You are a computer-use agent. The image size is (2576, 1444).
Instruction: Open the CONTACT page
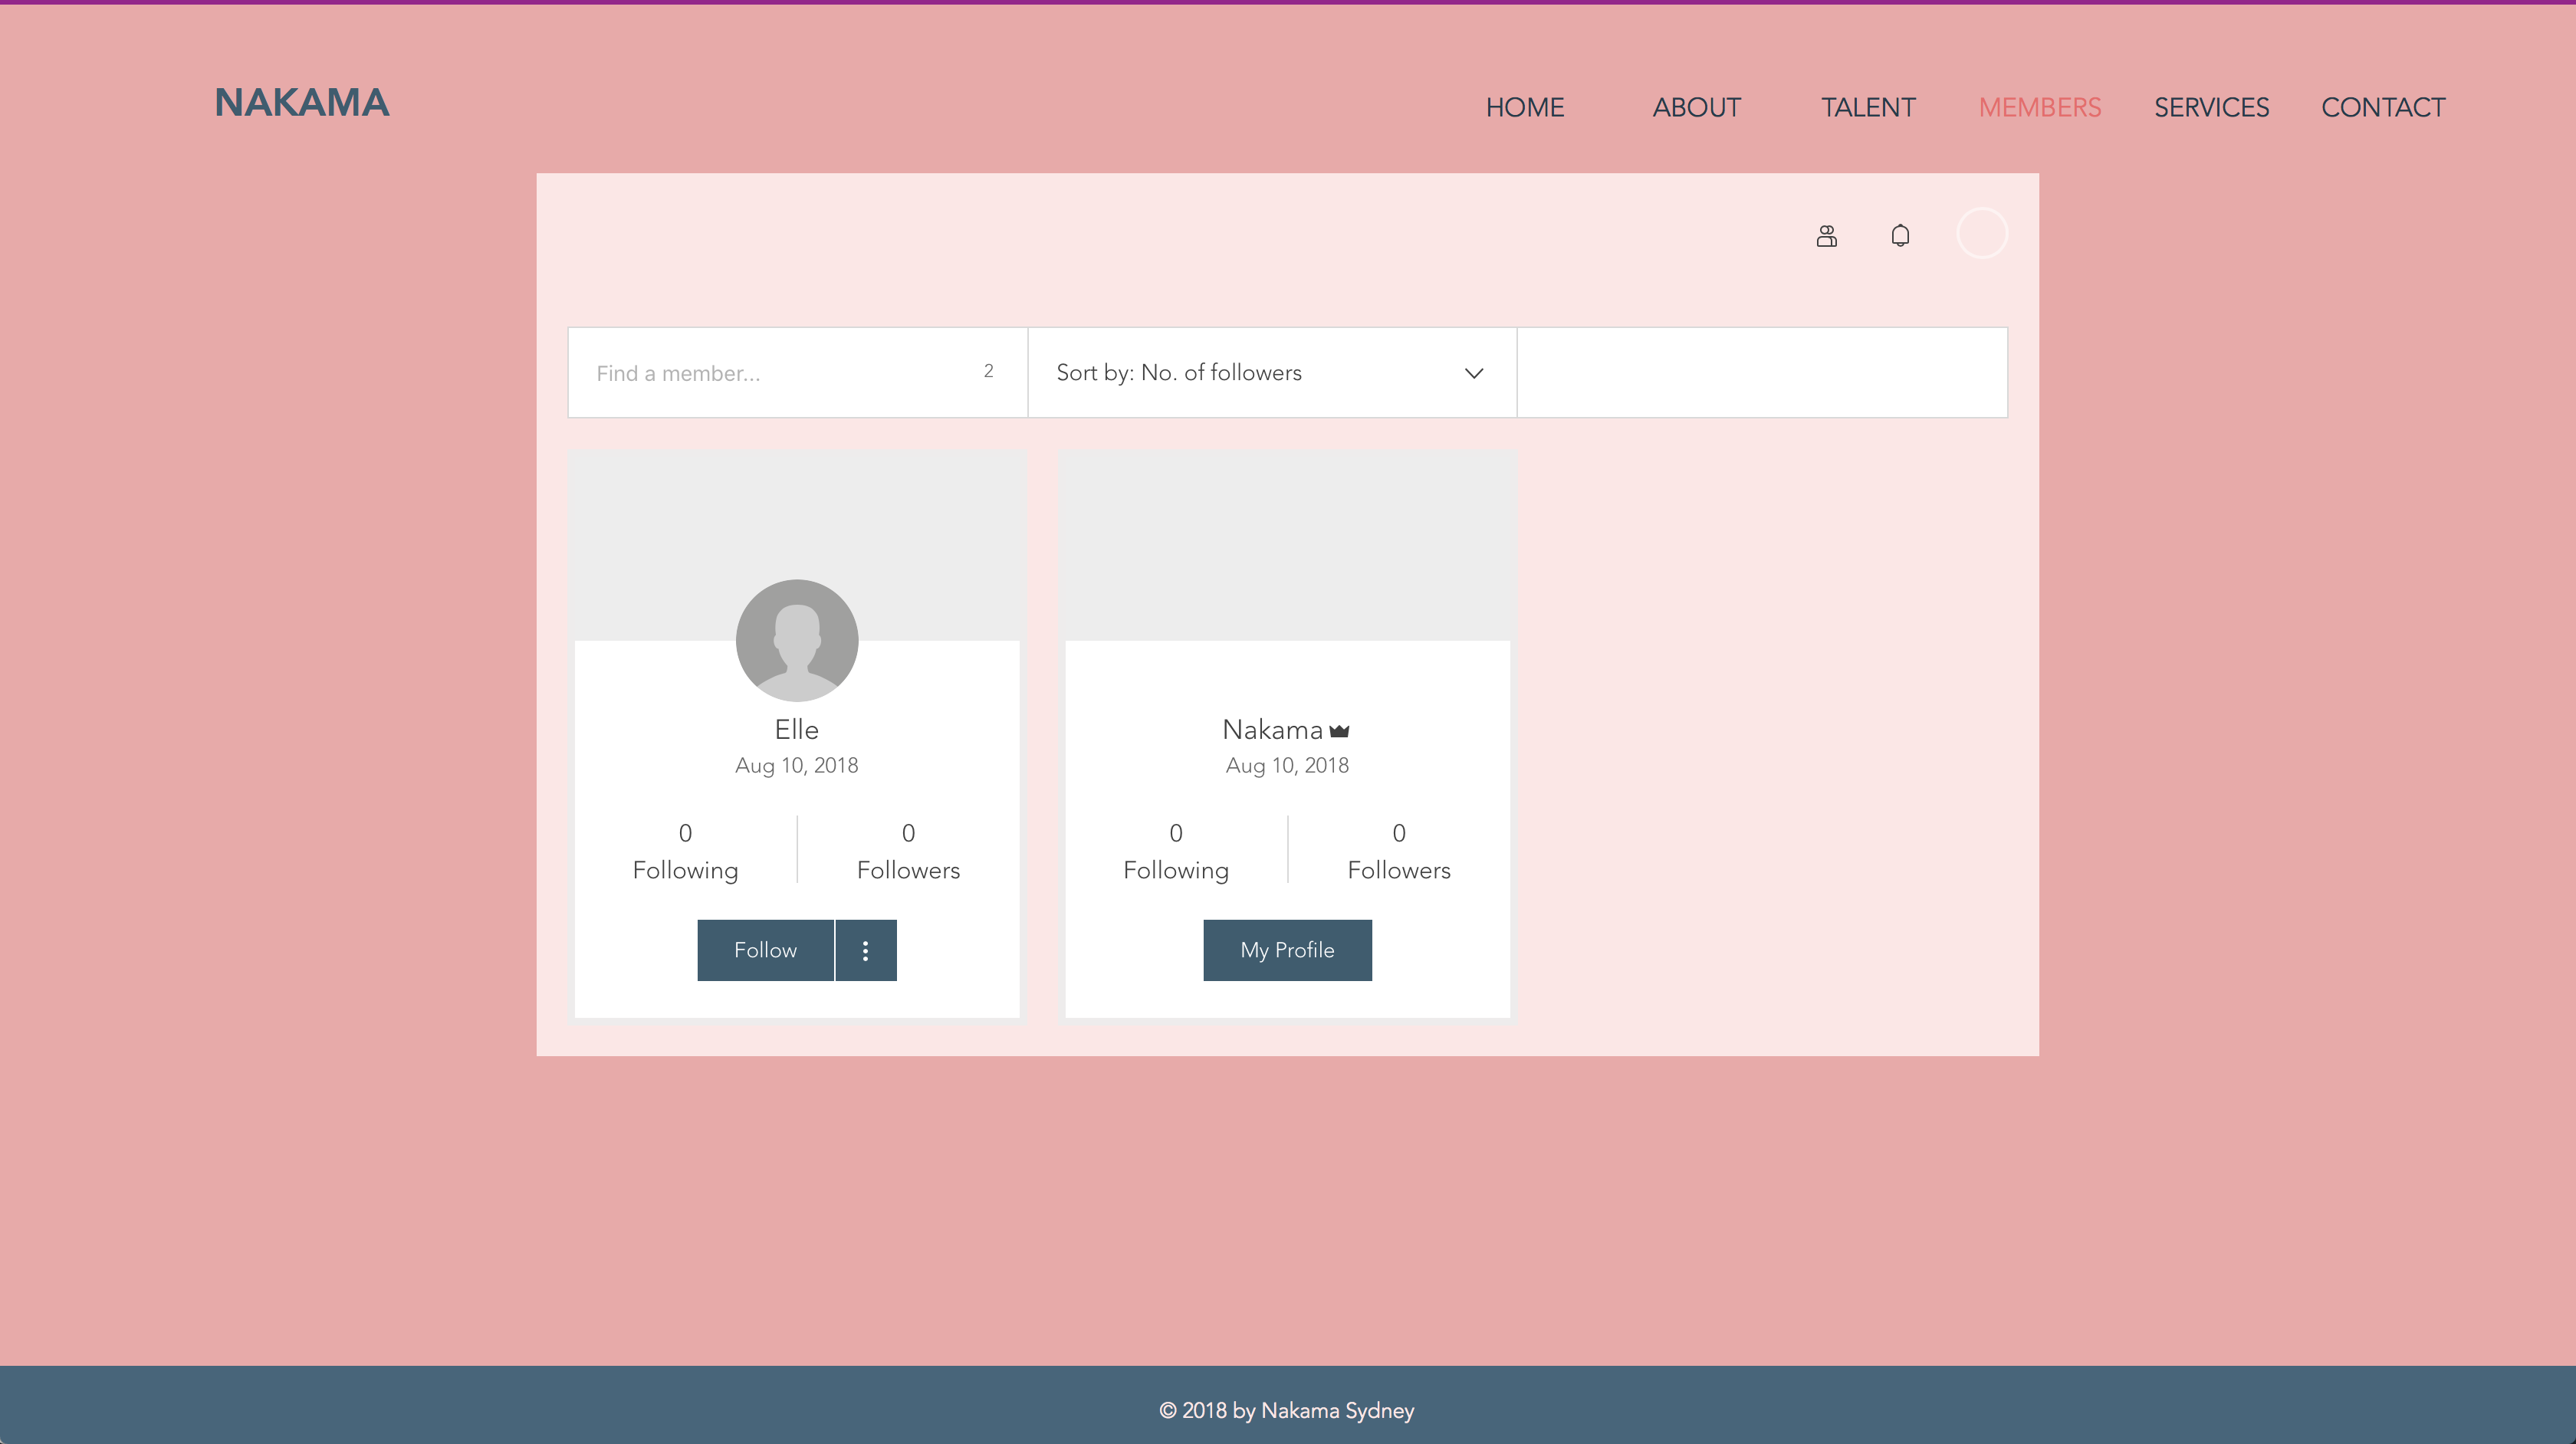pyautogui.click(x=2383, y=107)
